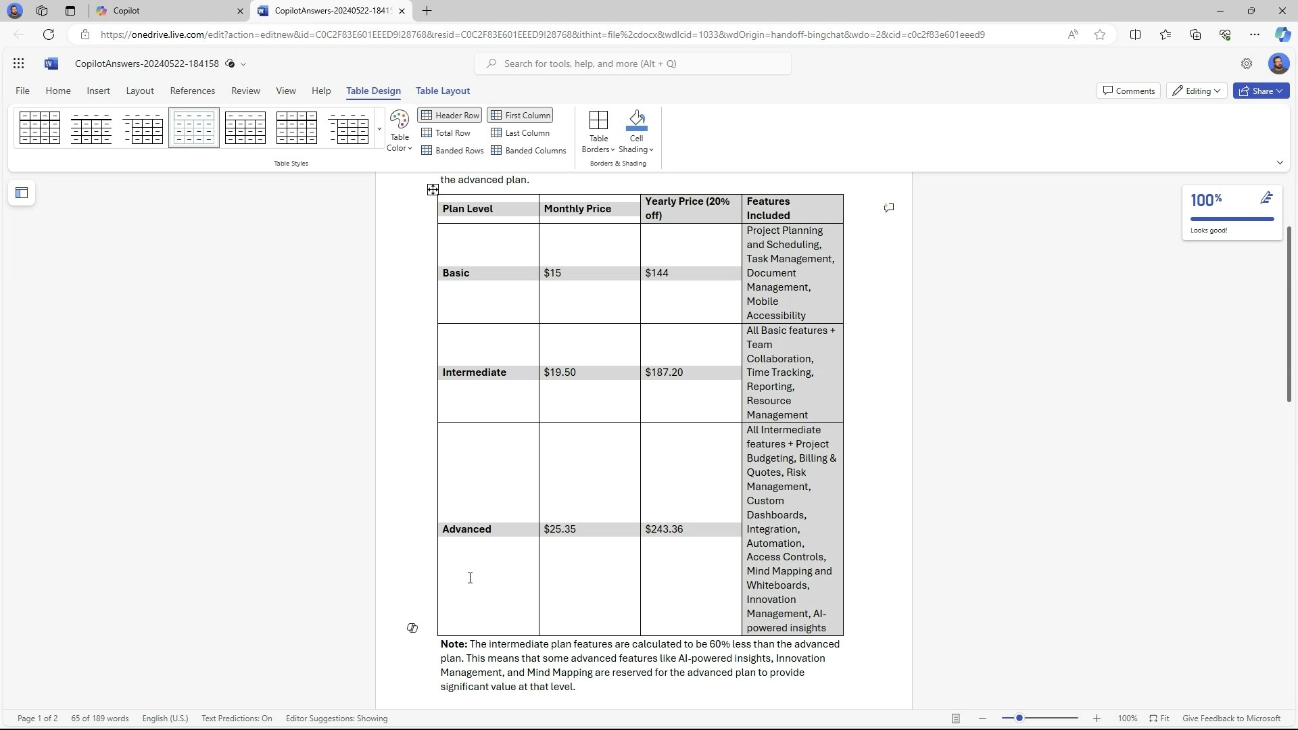
Task: Click the table move handle icon
Action: tap(433, 190)
